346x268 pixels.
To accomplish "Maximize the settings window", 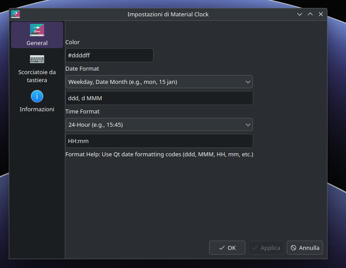I will (310, 14).
